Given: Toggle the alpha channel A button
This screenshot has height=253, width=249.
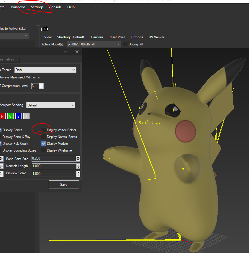Looking at the screenshot, I should [x=26, y=116].
